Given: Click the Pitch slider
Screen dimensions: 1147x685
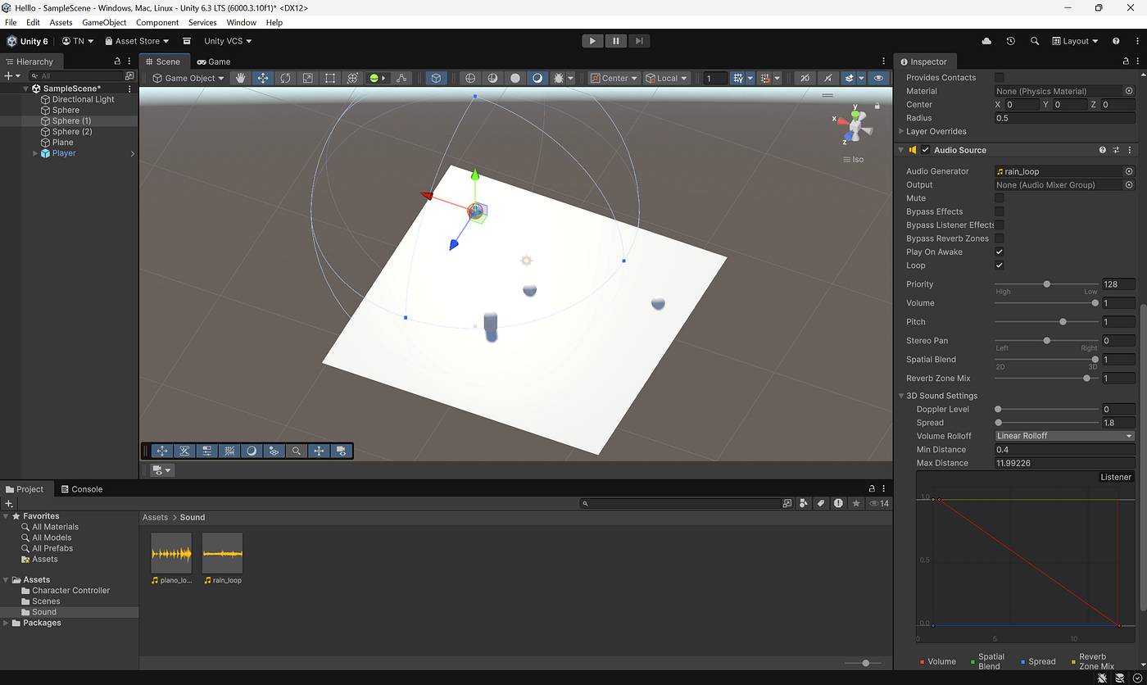Looking at the screenshot, I should click(1046, 322).
